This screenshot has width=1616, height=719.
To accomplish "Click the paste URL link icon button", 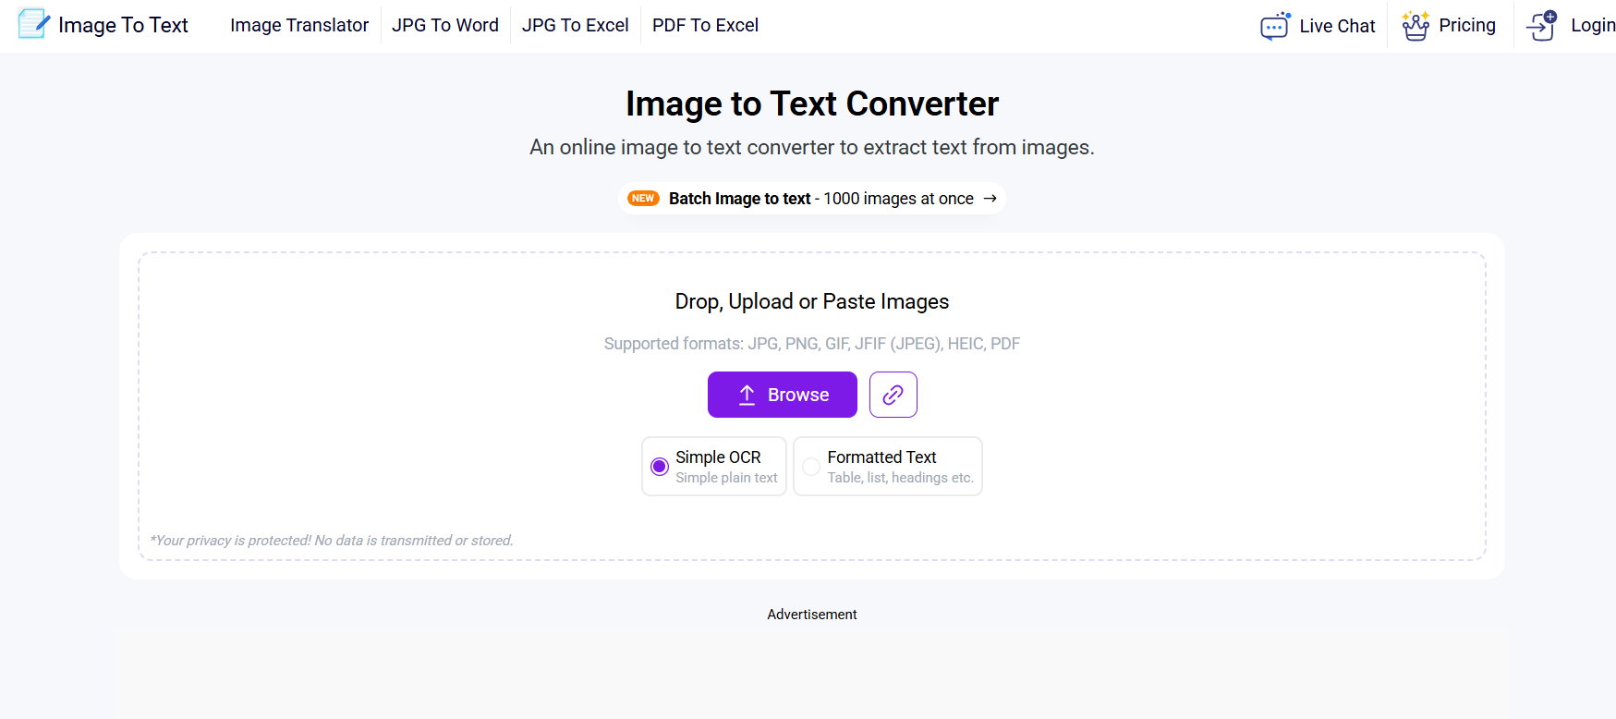I will pos(893,395).
